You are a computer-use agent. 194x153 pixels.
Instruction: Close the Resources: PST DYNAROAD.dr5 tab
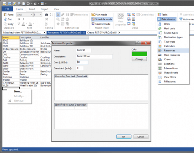pyautogui.click(x=84, y=33)
